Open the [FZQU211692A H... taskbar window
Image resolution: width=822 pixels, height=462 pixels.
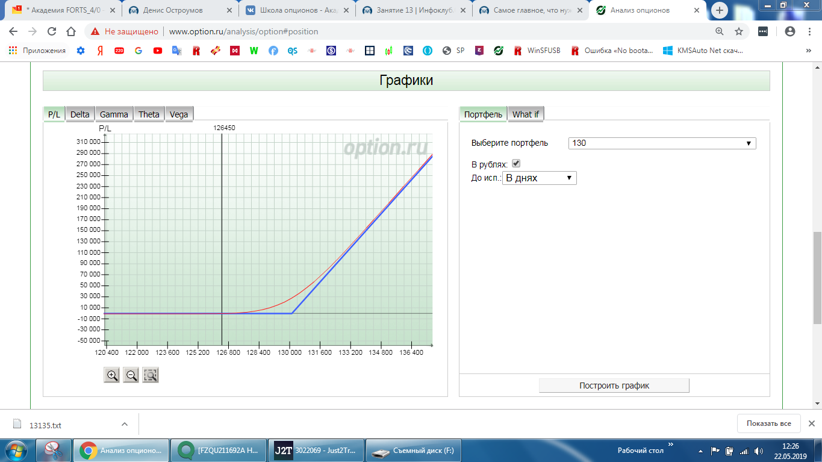point(218,450)
